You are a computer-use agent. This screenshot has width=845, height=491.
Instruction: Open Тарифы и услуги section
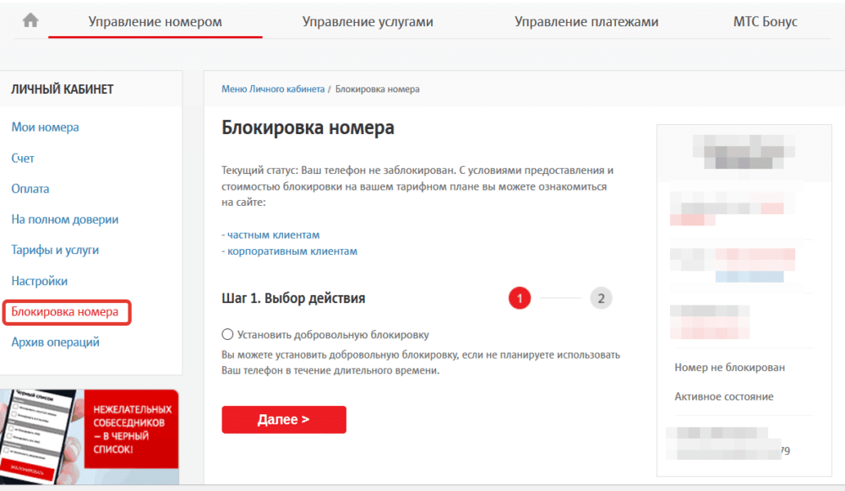tap(55, 250)
